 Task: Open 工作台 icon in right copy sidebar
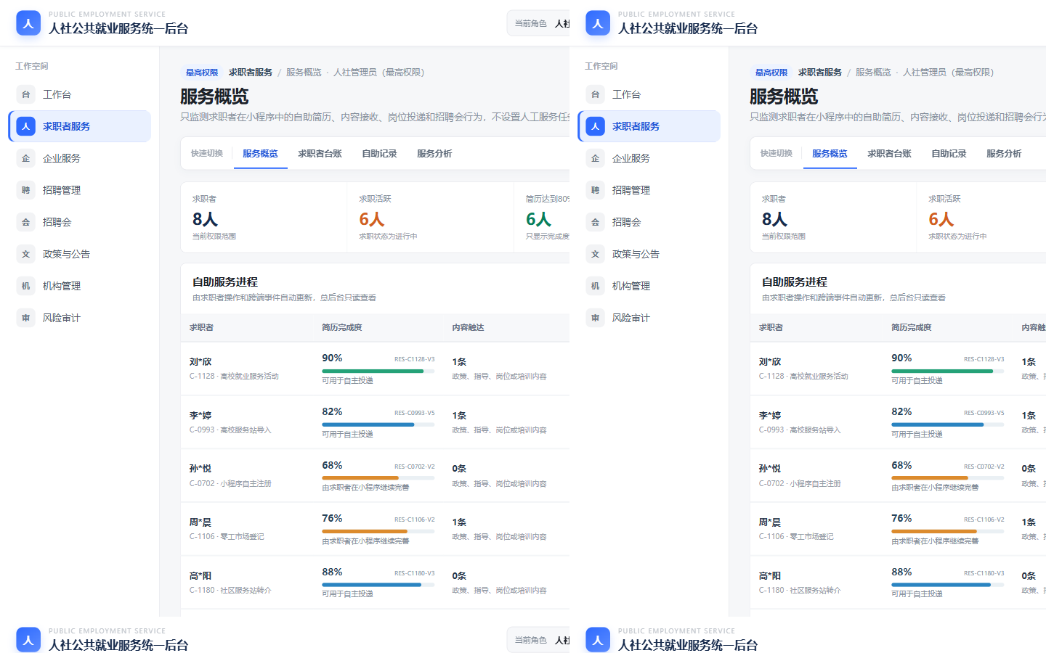(596, 94)
